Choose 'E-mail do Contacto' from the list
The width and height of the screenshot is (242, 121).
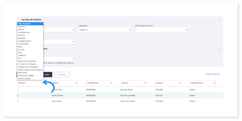coord(28,64)
